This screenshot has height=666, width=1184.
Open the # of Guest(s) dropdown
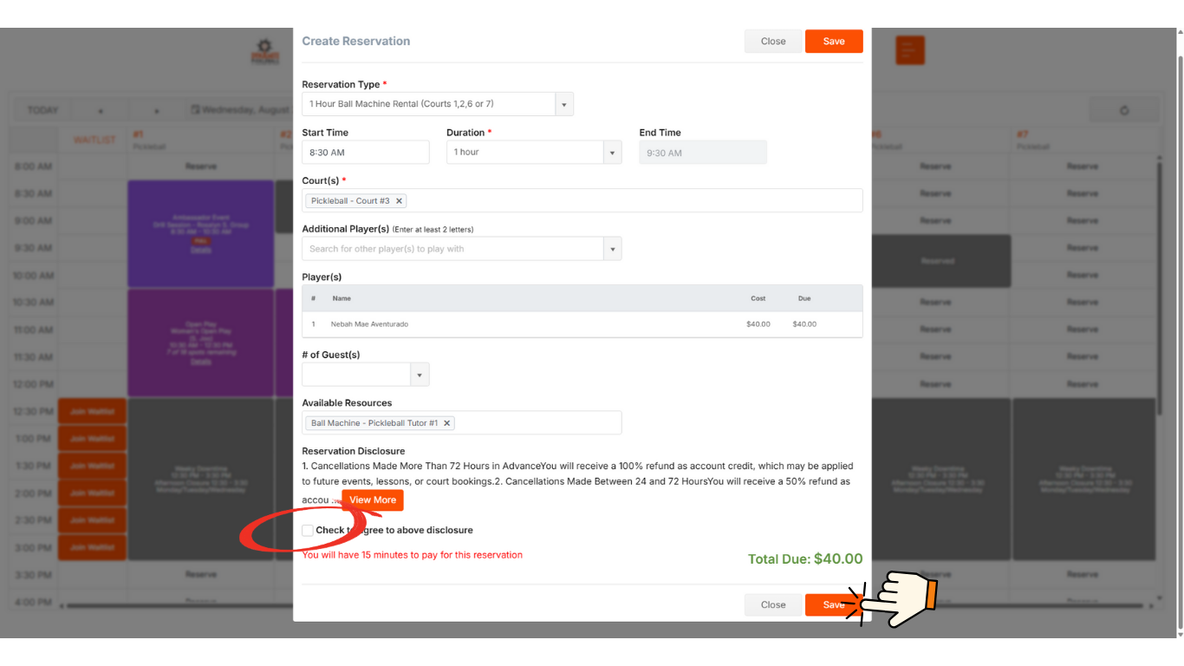click(x=420, y=374)
